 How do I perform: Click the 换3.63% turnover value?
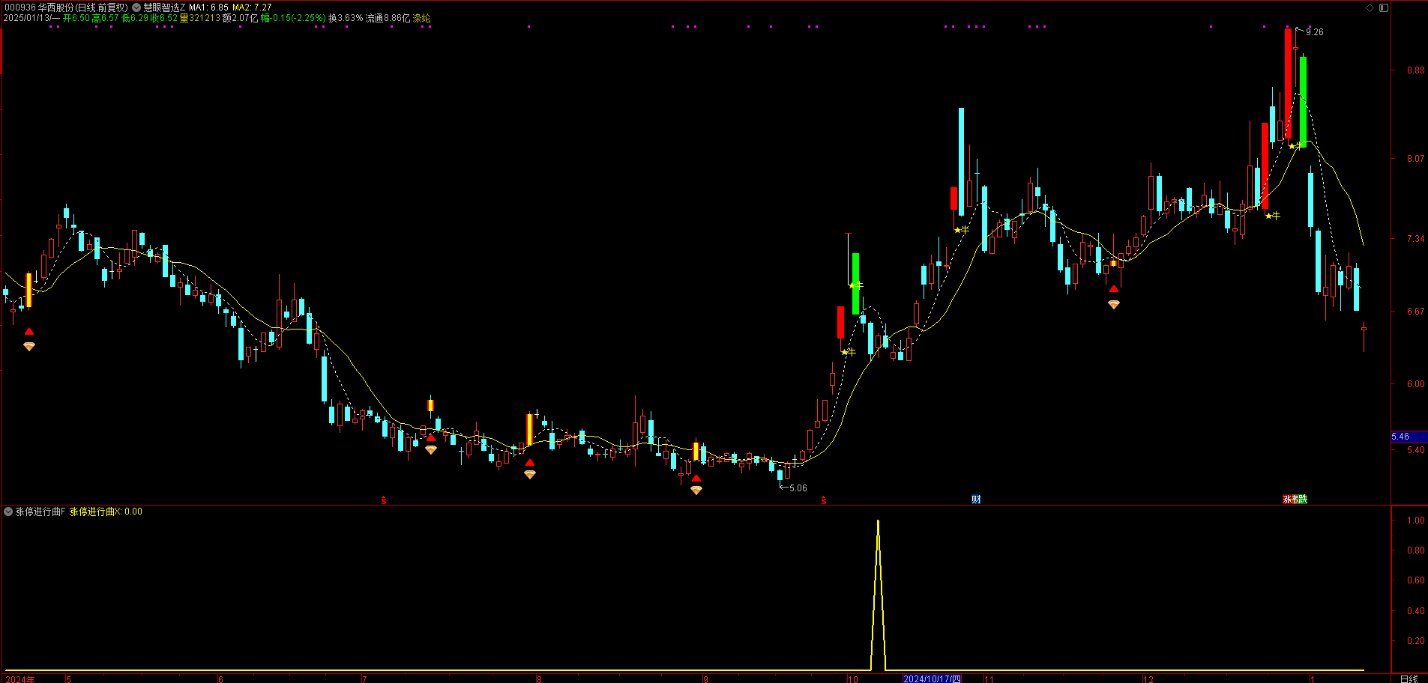point(346,18)
